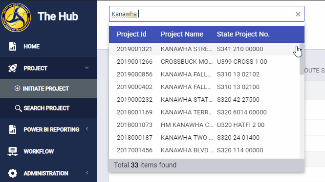Open the PROJECT menu label
325x182 pixels.
[36, 68]
